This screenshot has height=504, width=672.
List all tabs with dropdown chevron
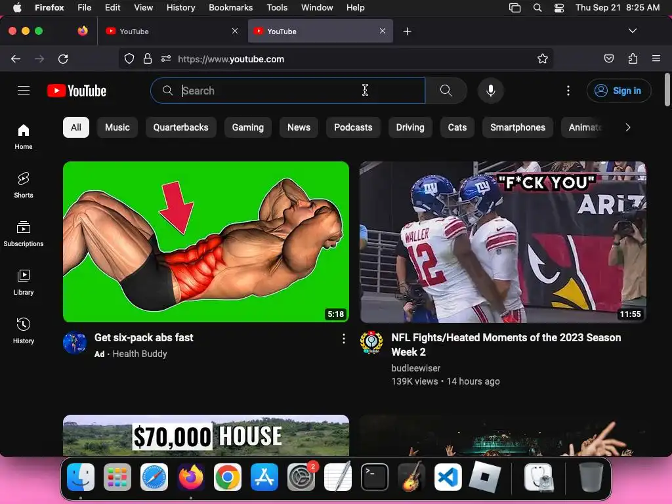[x=632, y=31]
